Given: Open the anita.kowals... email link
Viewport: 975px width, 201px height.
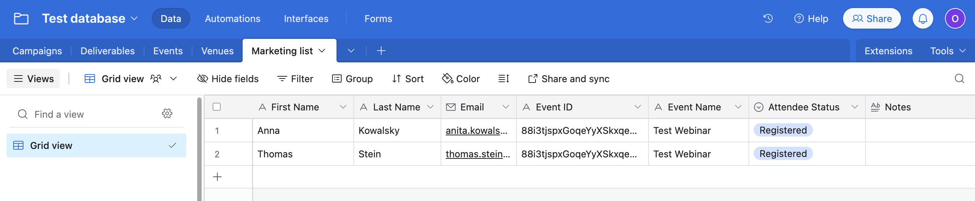Looking at the screenshot, I should [x=476, y=131].
